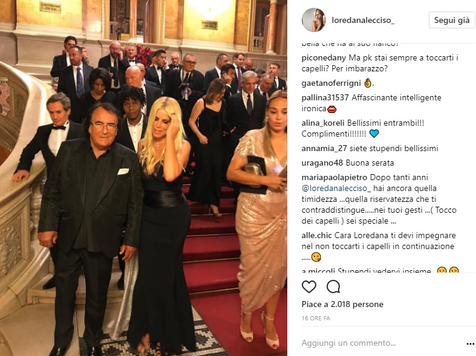This screenshot has width=476, height=356.
Task: Open the uragano48 commenter profile
Action: [x=322, y=163]
